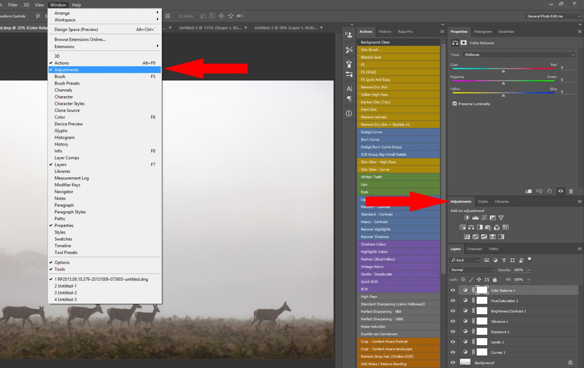The height and width of the screenshot is (368, 584).
Task: Toggle visibility of the Background layer
Action: [x=453, y=362]
